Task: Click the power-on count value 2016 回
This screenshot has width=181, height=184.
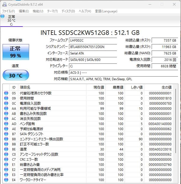Action: [165, 60]
